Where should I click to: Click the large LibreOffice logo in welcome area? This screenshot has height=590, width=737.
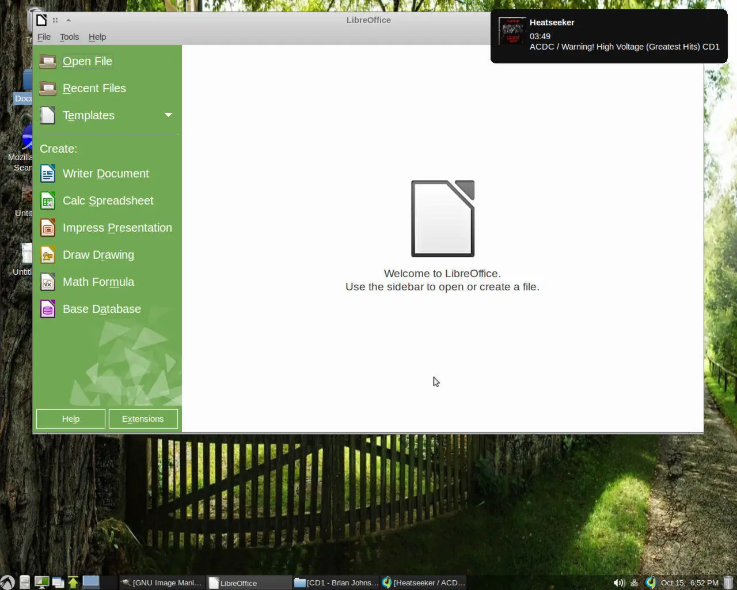click(443, 218)
